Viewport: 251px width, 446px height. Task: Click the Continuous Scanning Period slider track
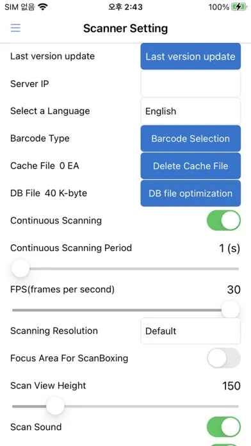(x=125, y=268)
